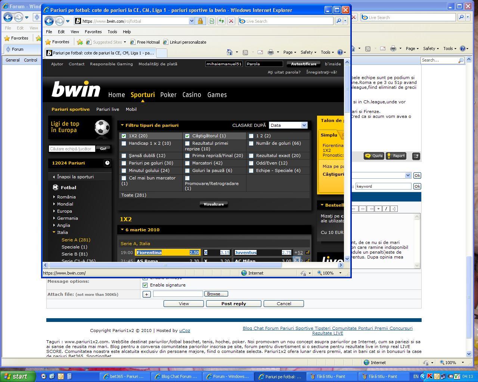The image size is (478, 382).
Task: Click the RSS feeds icon in bwin window
Action: pos(245,52)
